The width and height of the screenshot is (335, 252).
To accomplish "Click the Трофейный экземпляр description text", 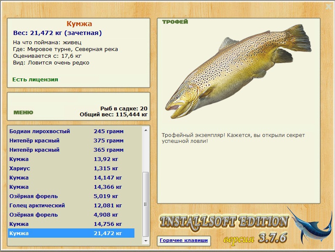I will [x=233, y=138].
